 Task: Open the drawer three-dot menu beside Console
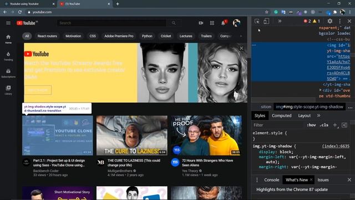pos(257,180)
